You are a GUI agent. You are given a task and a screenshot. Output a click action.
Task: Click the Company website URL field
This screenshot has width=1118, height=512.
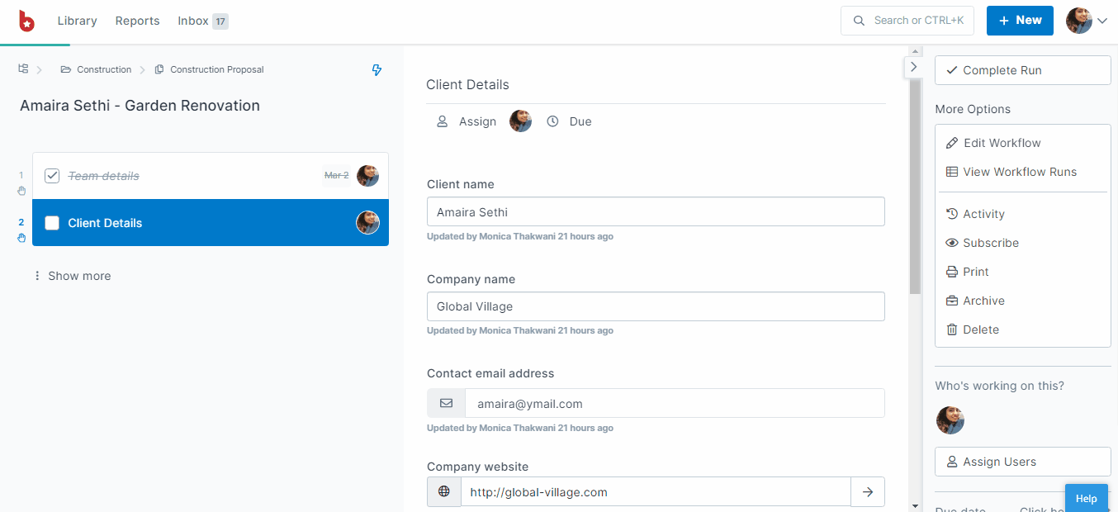[656, 491]
